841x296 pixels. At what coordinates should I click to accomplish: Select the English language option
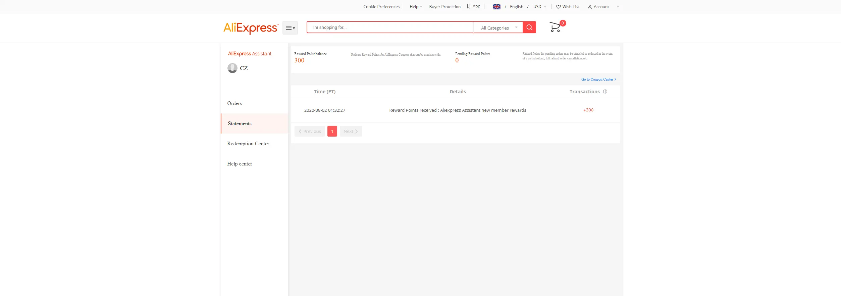click(x=517, y=7)
